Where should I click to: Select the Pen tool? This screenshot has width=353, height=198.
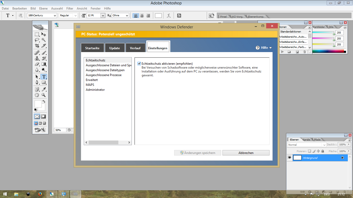click(x=37, y=82)
